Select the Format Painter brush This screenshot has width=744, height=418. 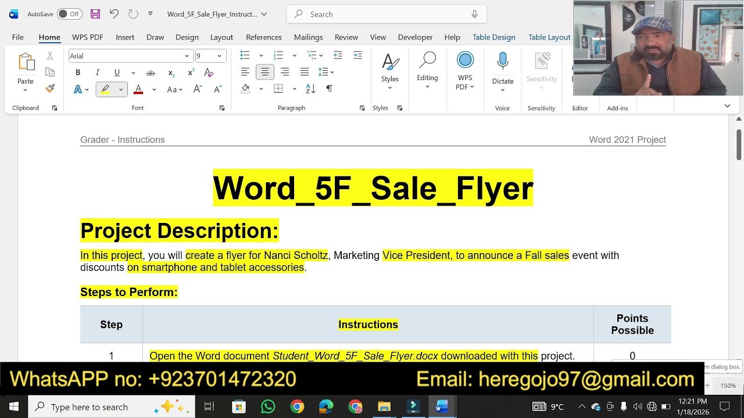click(x=50, y=88)
